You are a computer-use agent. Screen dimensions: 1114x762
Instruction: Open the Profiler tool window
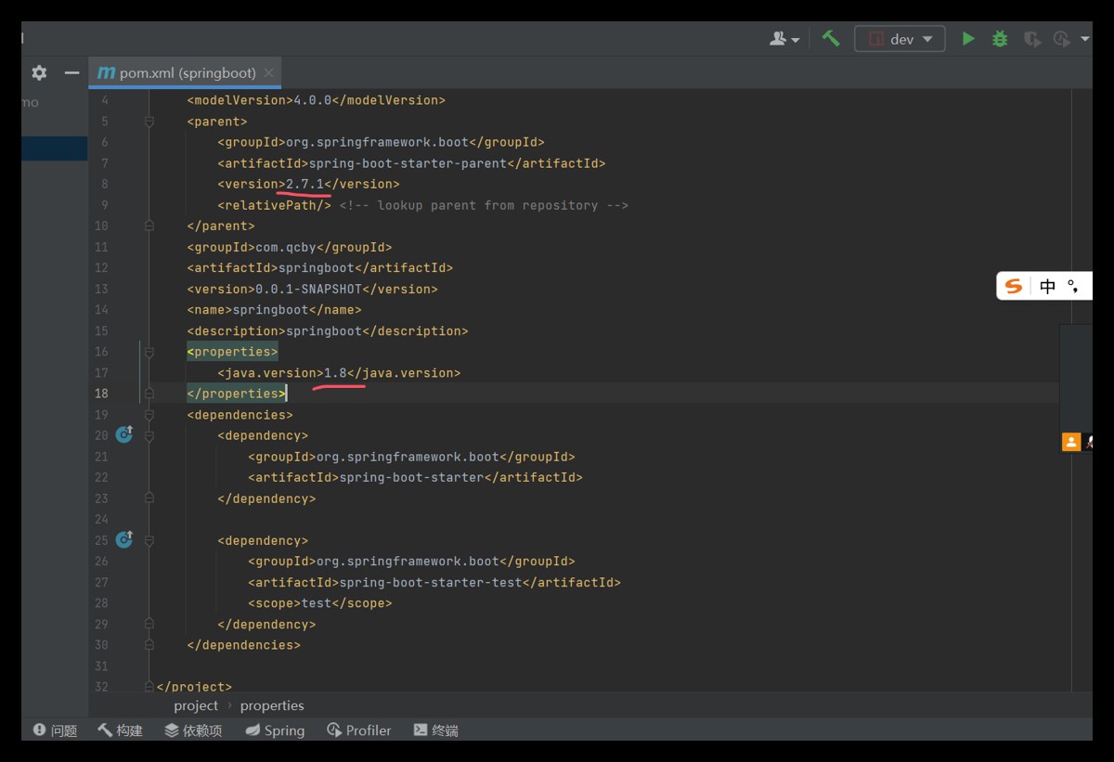point(359,730)
